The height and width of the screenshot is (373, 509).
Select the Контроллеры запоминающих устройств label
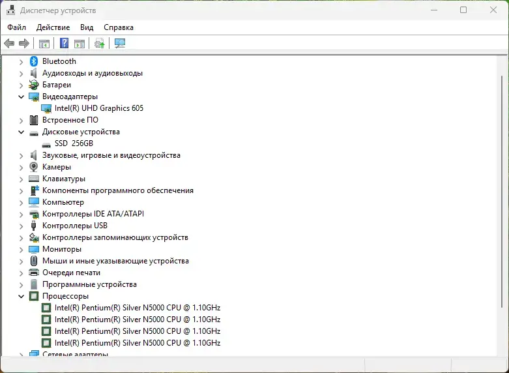point(115,237)
